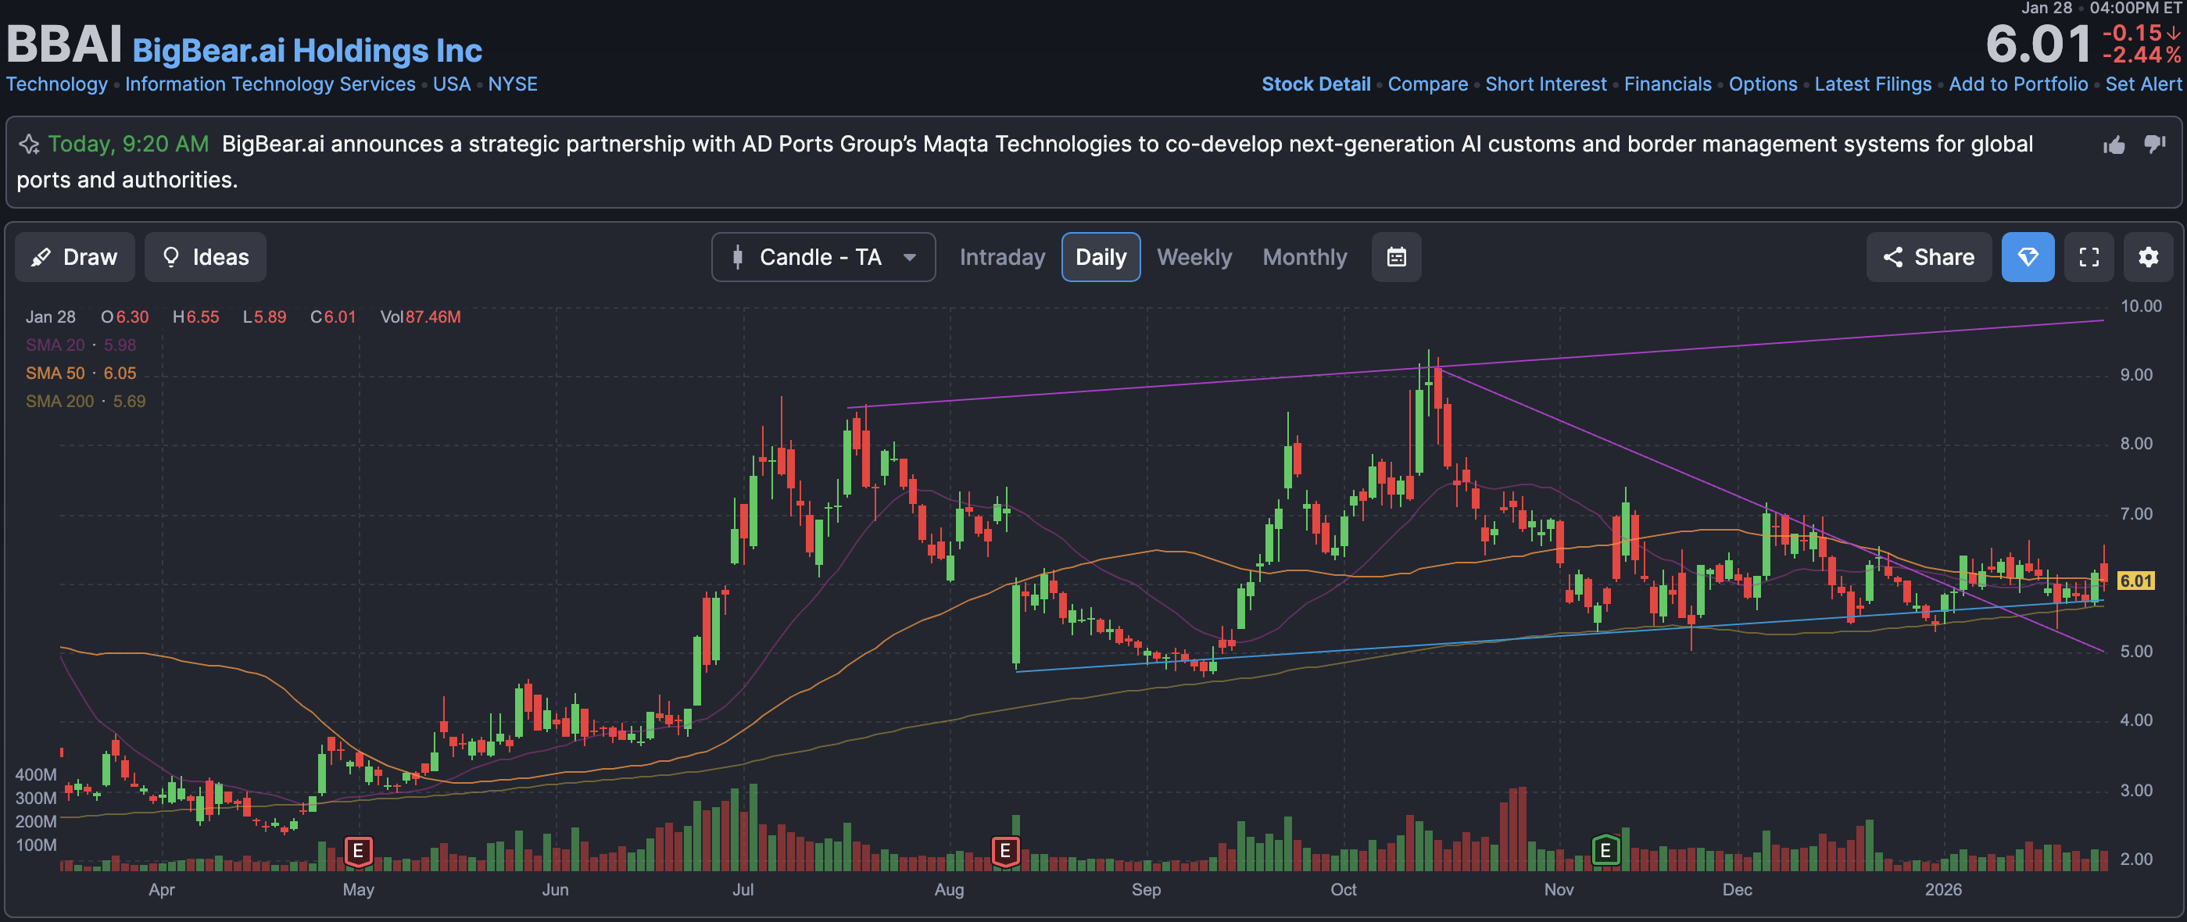
Task: Open the Short Interest link
Action: tap(1545, 84)
